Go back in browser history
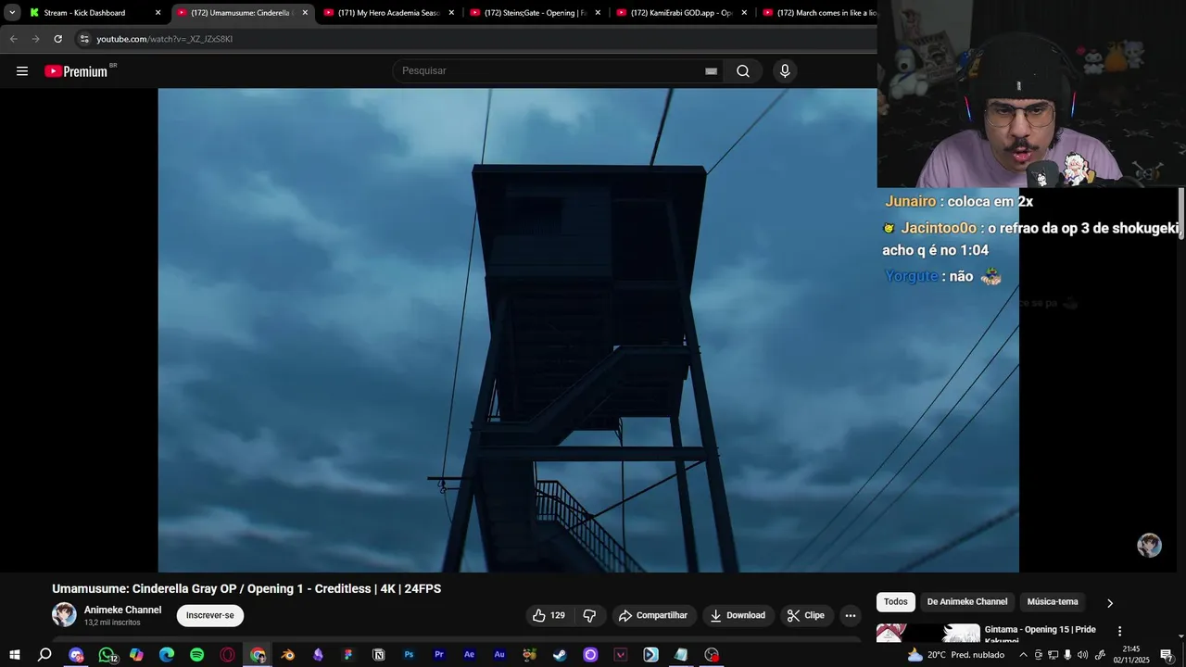The image size is (1186, 667). click(13, 39)
